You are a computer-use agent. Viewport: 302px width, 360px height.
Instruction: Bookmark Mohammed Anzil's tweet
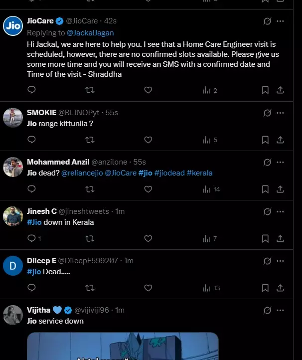point(265,189)
